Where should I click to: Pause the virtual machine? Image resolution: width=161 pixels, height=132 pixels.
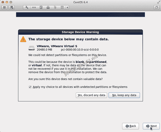pos(4,8)
